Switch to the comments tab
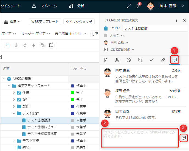This screenshot has height=151, width=189. coord(174,60)
